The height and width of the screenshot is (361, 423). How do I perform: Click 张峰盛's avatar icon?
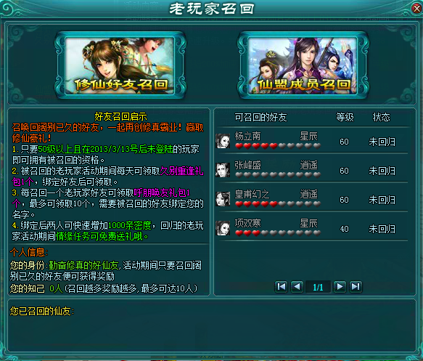223,170
